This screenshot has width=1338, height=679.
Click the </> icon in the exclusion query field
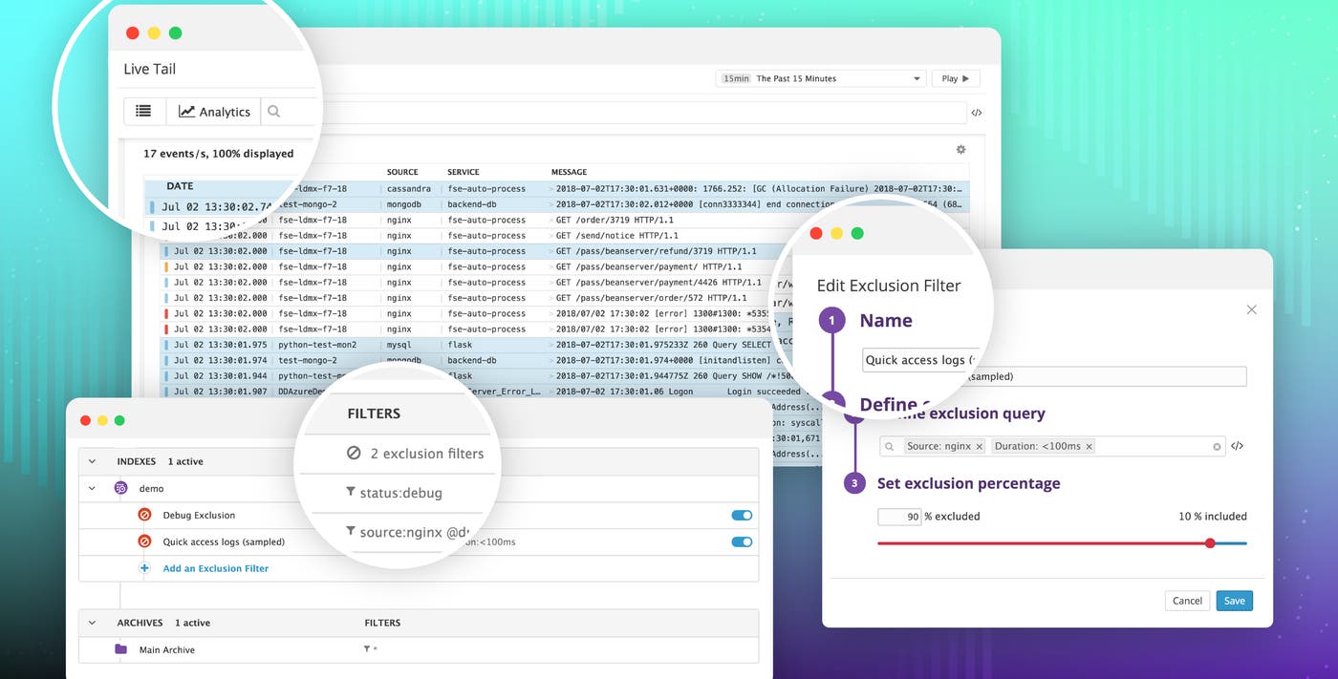pos(1236,446)
